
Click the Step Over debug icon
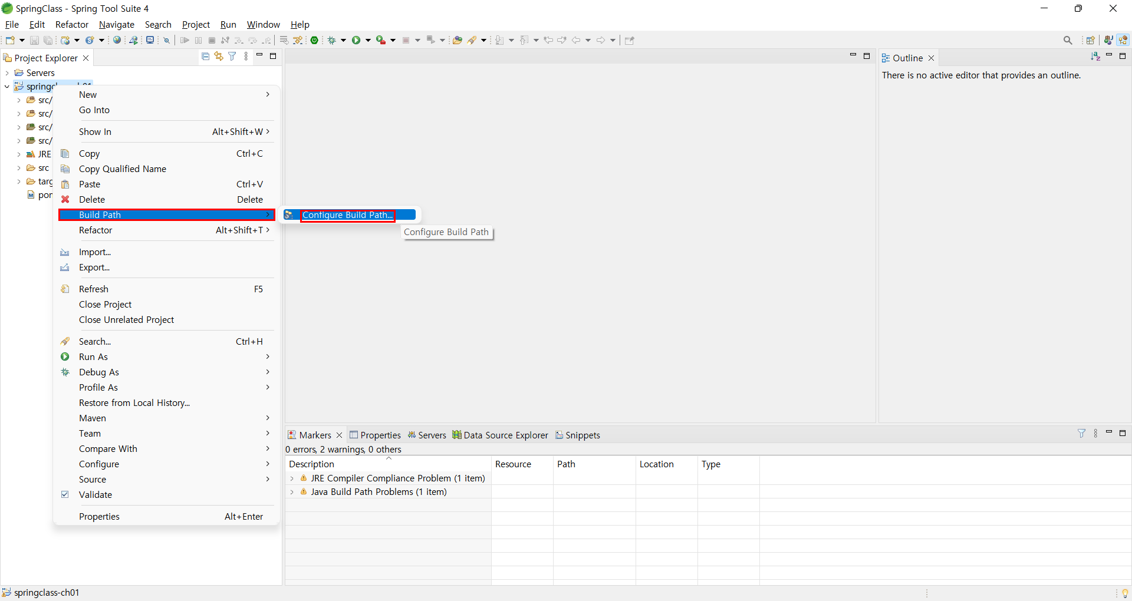tap(253, 40)
